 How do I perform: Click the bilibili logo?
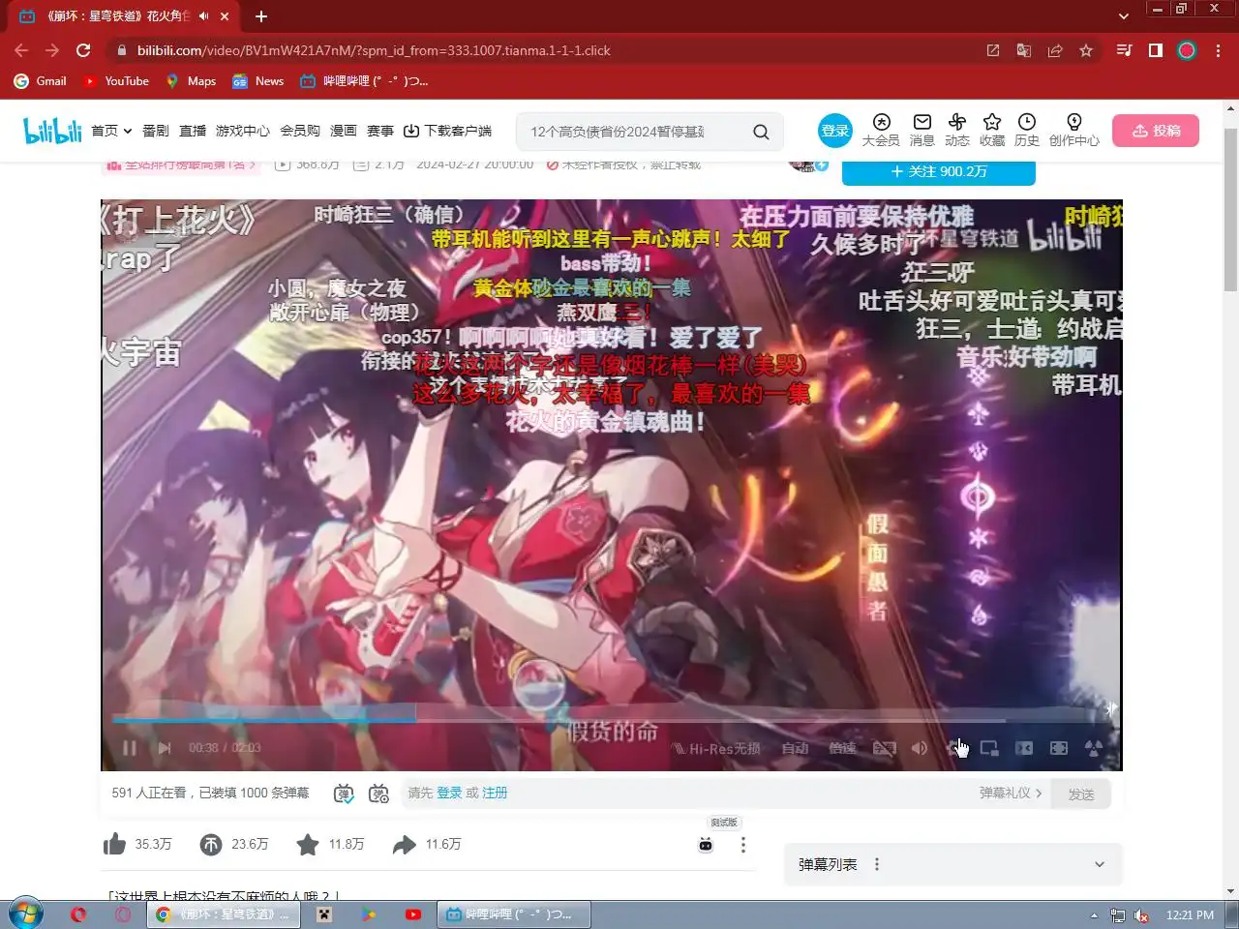coord(52,131)
